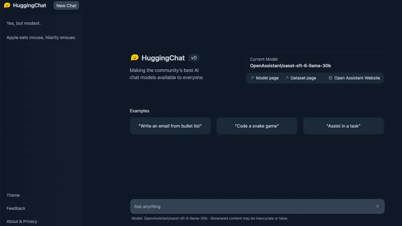The height and width of the screenshot is (226, 402).
Task: Open the conversation 'Yes, but modest.'
Action: click(24, 23)
